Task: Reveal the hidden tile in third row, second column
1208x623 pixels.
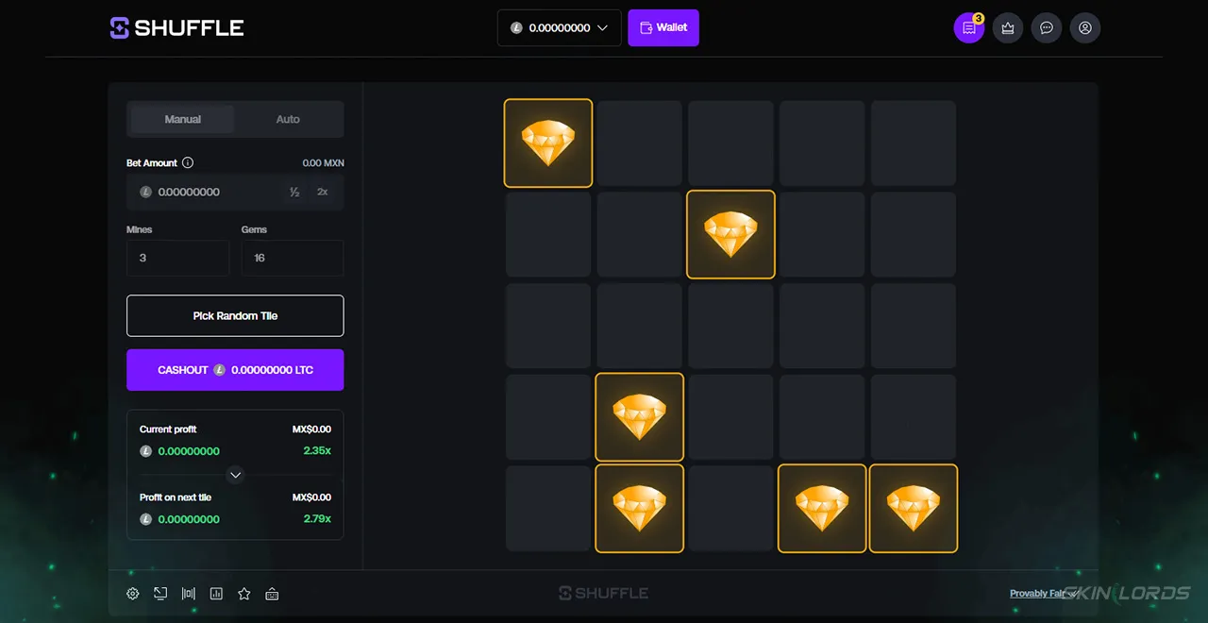Action: tap(640, 326)
